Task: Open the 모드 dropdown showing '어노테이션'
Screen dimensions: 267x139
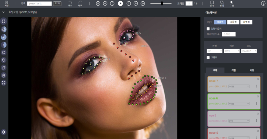Action: 249,51
